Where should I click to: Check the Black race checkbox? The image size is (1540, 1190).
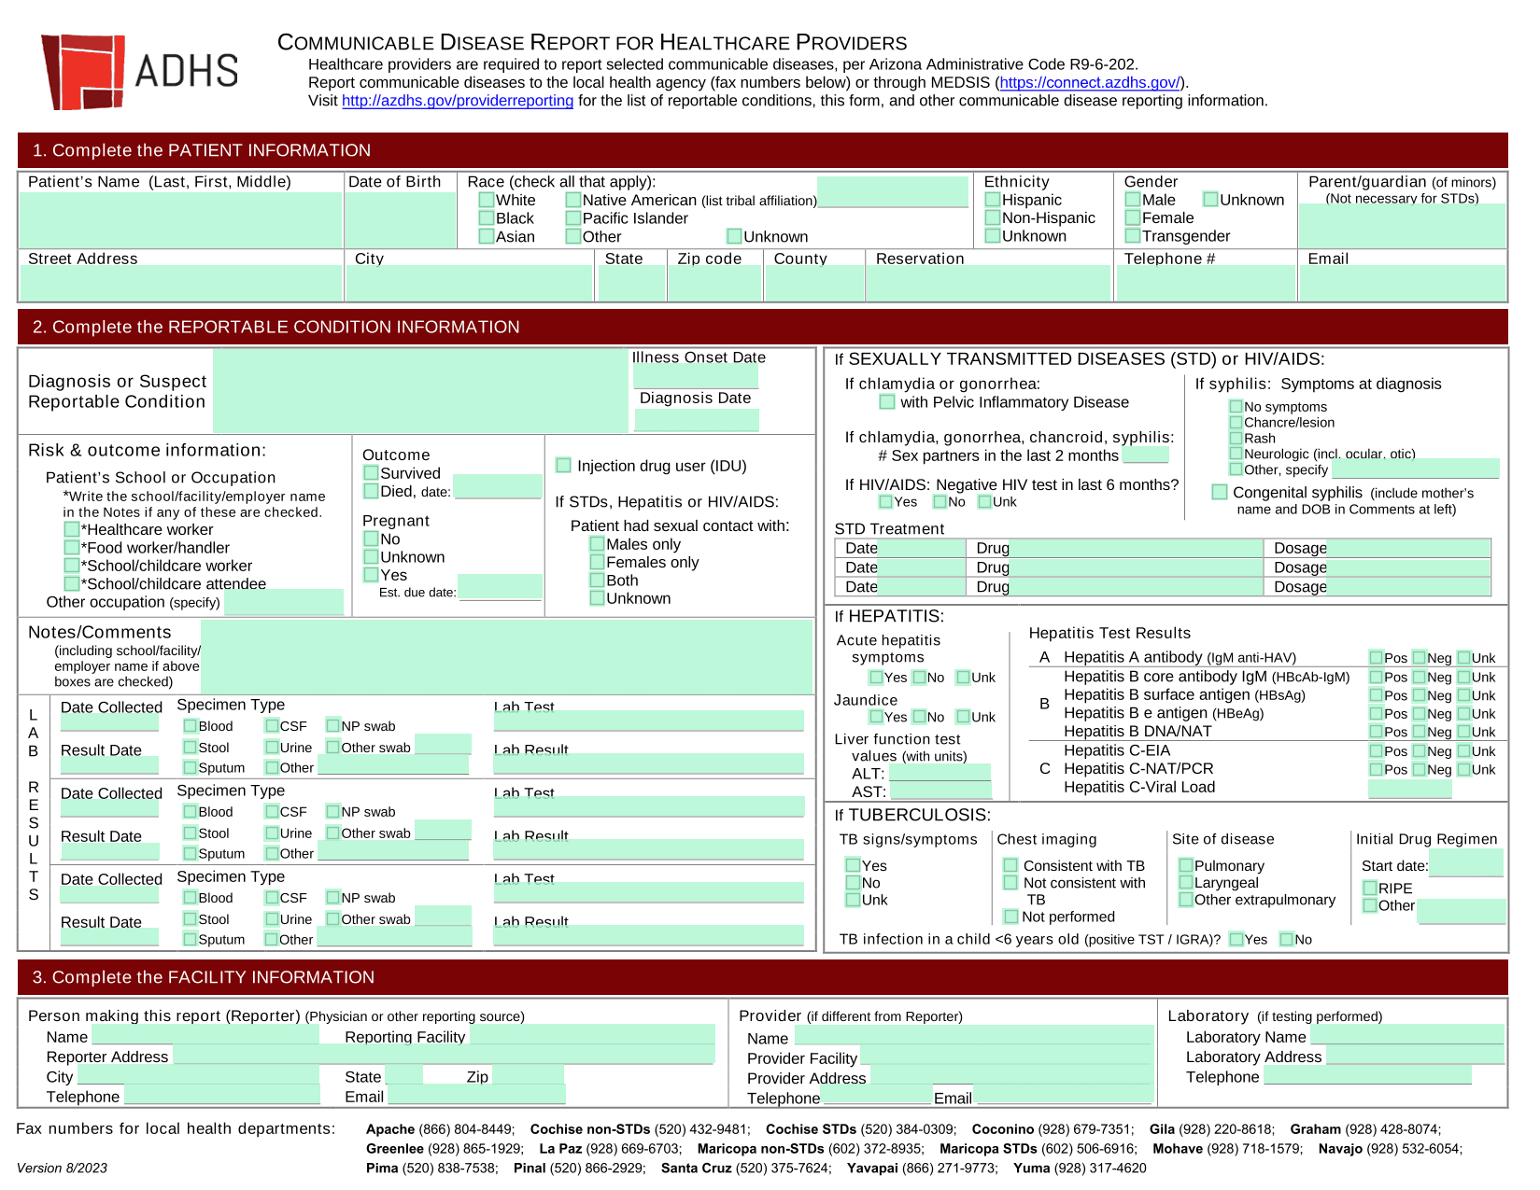pyautogui.click(x=487, y=217)
